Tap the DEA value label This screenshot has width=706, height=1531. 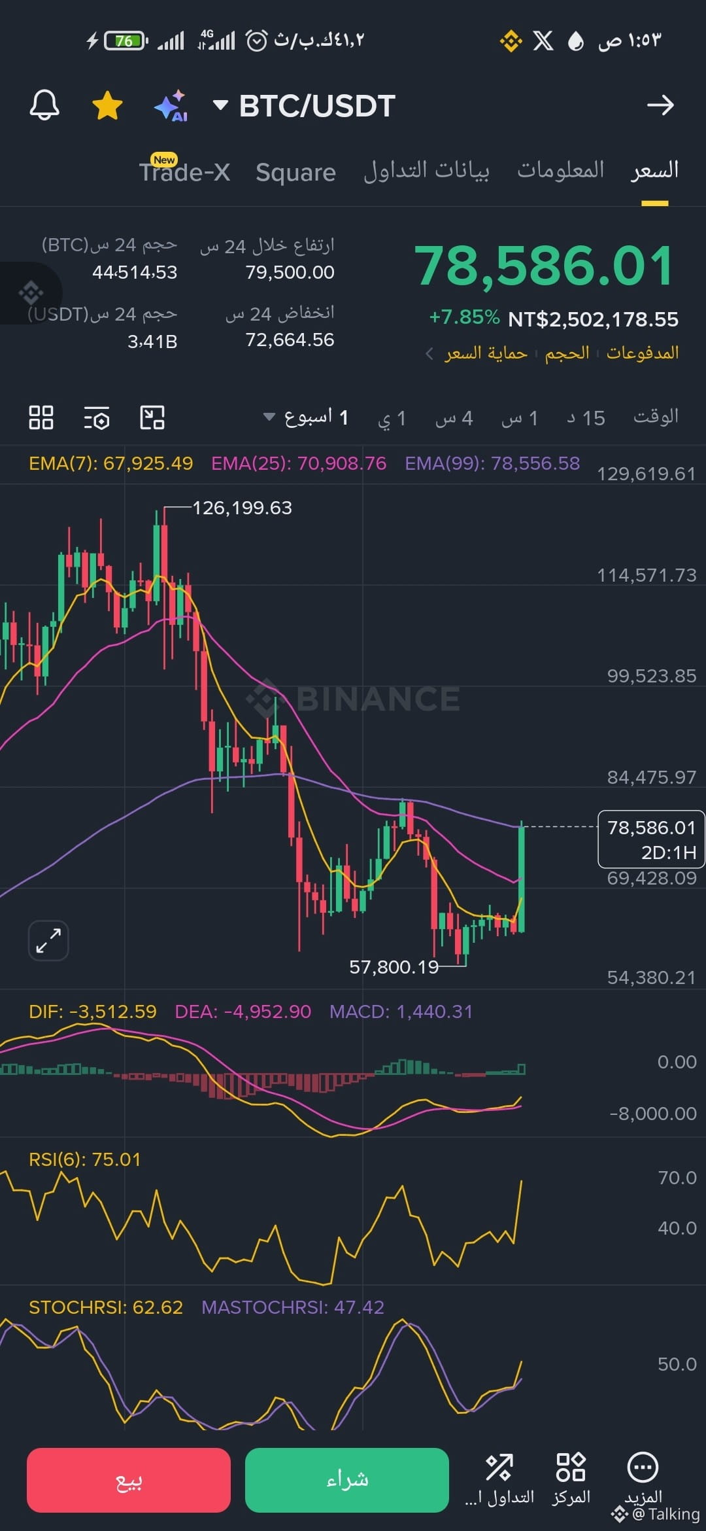coord(243,1012)
